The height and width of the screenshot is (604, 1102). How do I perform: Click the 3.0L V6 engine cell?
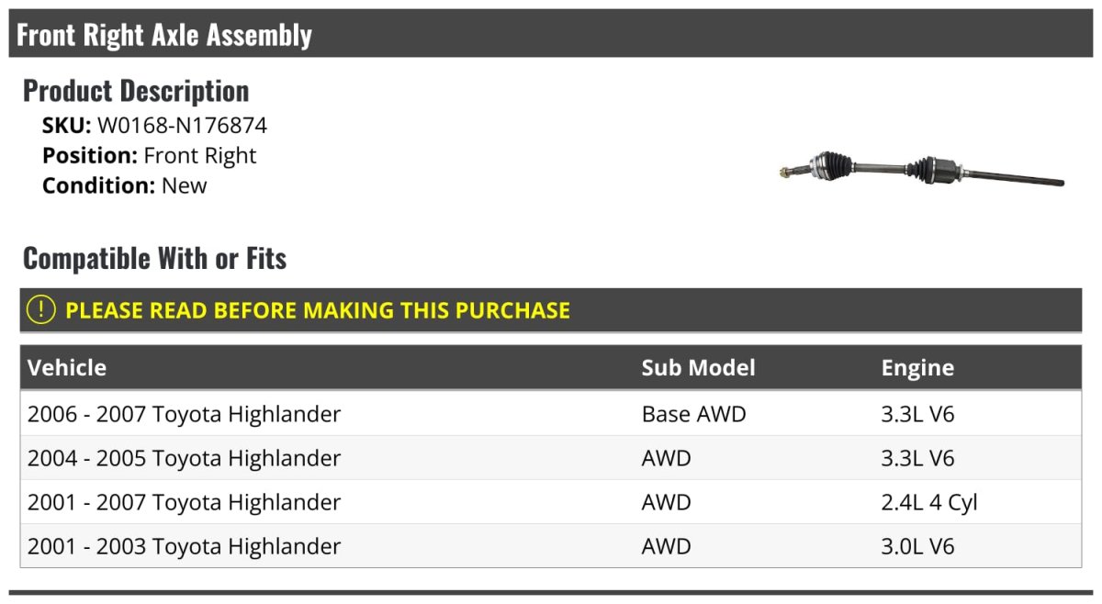point(917,546)
